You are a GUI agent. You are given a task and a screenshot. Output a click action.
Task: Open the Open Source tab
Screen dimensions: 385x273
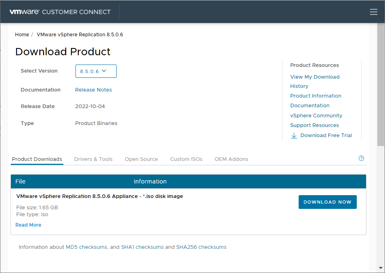(x=141, y=159)
